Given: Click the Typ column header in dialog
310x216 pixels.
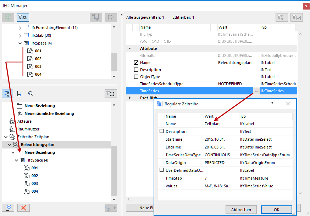Looking at the screenshot, I should pyautogui.click(x=266, y=116).
